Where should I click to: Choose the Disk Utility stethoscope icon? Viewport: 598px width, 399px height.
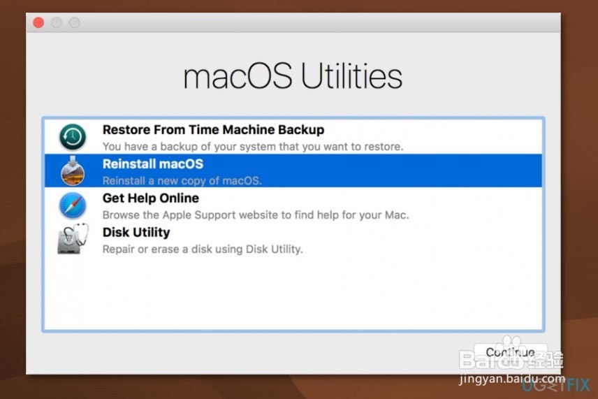[x=73, y=239]
